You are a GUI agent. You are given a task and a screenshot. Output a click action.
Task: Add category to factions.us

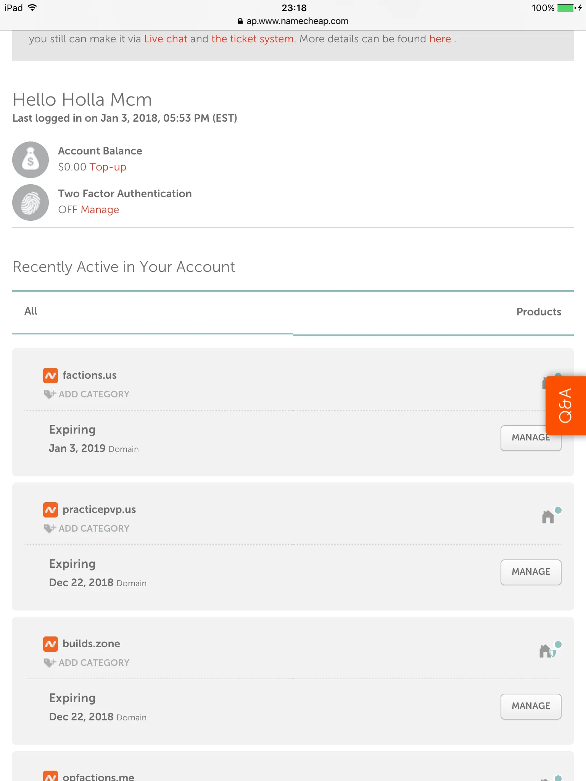93,394
